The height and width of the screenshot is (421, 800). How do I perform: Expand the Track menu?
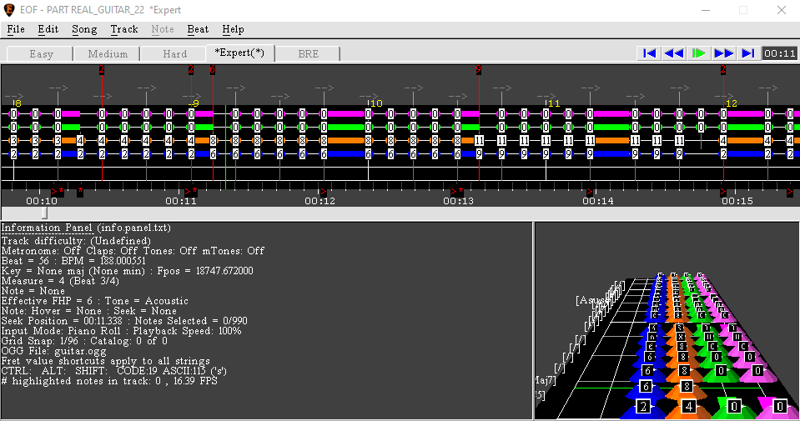click(x=123, y=29)
